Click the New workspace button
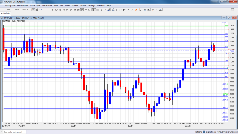Image resolution: width=238 pixels, height=134 pixels. 9,10
